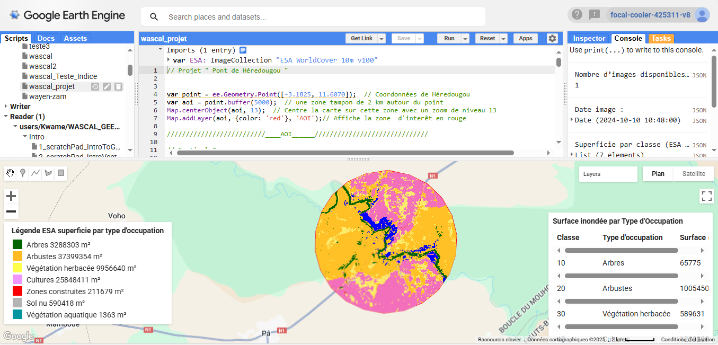
Task: Click the Run button
Action: [449, 39]
